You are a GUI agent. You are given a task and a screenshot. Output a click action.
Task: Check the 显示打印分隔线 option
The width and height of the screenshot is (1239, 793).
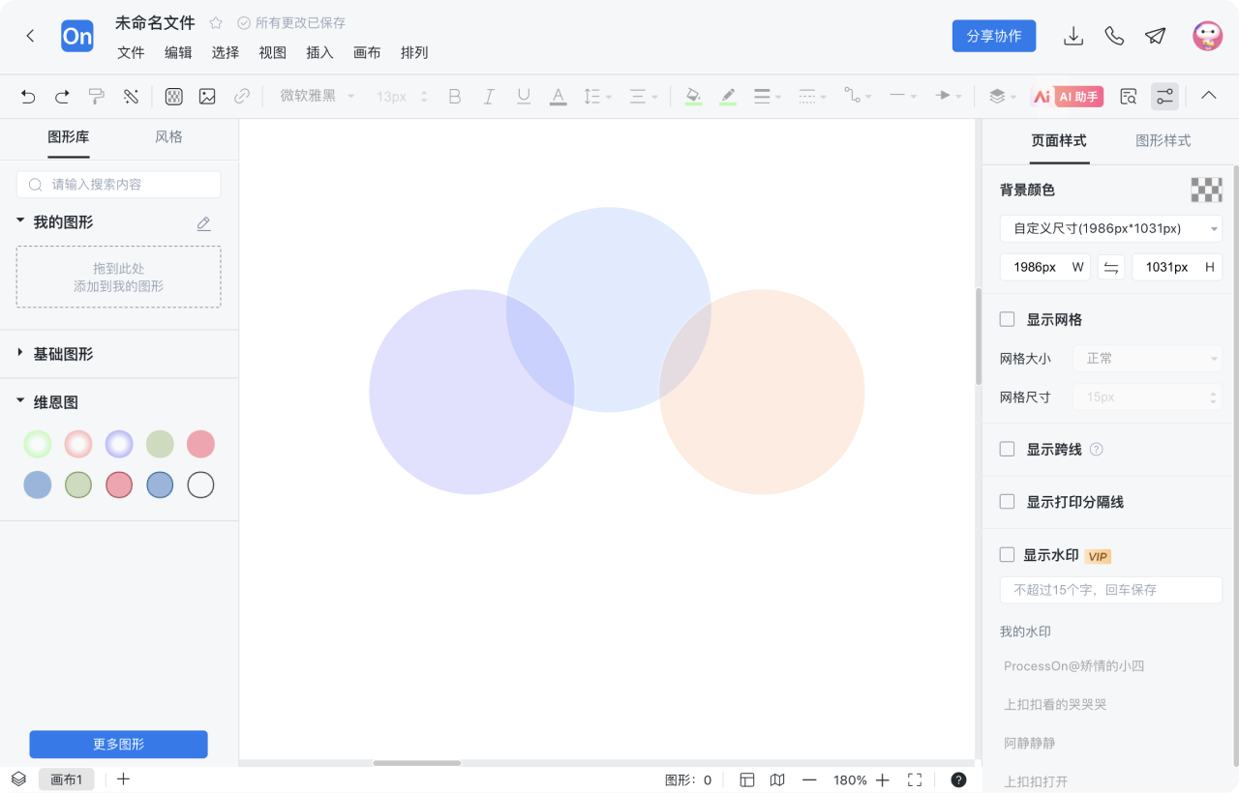tap(1007, 502)
